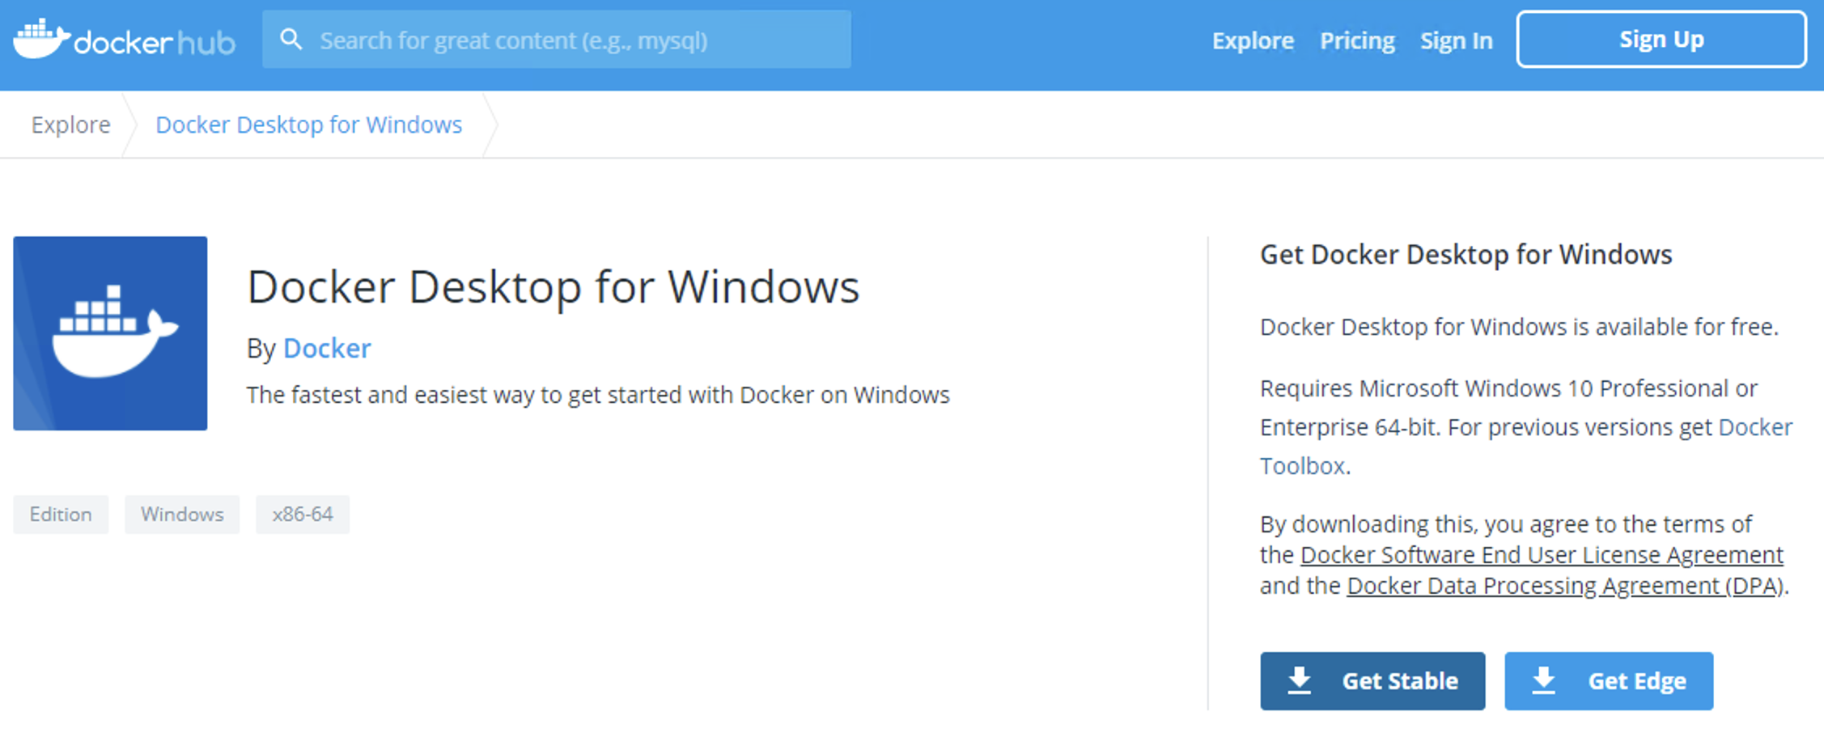Select Docker Desktop for Windows breadcrumb

tap(308, 125)
